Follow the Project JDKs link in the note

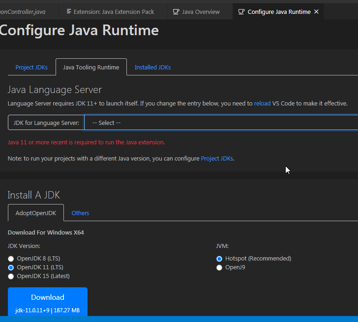pos(217,159)
